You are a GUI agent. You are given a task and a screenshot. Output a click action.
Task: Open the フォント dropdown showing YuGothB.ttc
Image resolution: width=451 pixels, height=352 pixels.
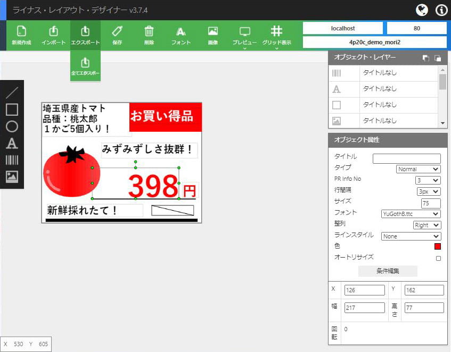pos(411,214)
